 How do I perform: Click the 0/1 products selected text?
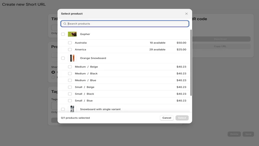point(75,118)
